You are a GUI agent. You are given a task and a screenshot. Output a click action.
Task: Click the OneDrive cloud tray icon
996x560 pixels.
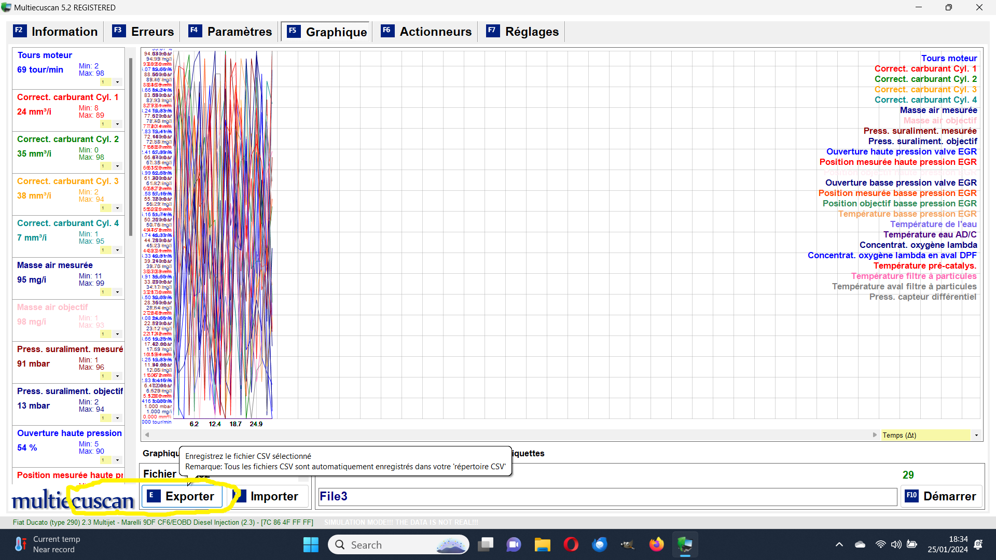coord(860,544)
